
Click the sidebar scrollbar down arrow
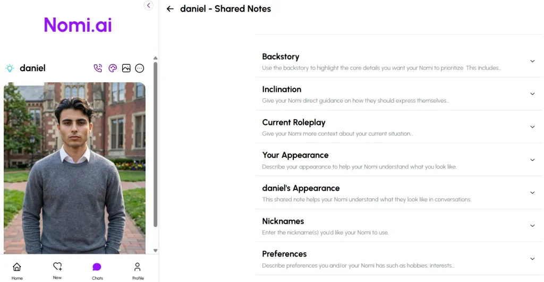point(156,251)
